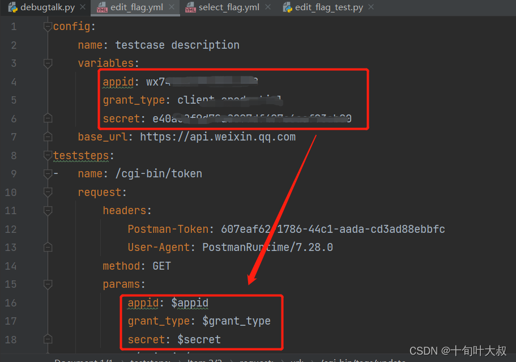Screen dimensions: 516x362
Task: Click the fold end marker on line 7
Action: (x=48, y=137)
